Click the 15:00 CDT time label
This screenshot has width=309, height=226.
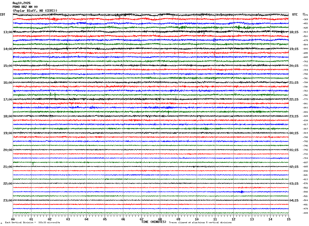(8, 66)
